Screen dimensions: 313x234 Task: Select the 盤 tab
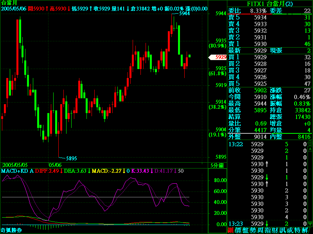245,230
